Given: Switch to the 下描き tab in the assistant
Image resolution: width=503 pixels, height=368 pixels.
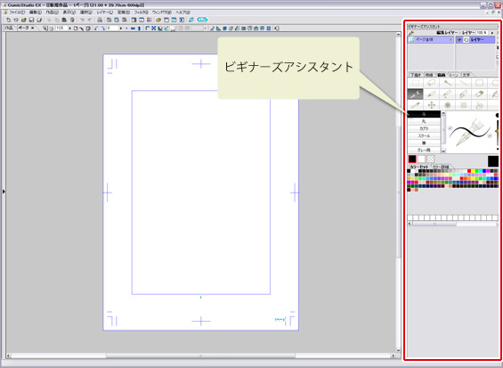Looking at the screenshot, I should point(416,75).
